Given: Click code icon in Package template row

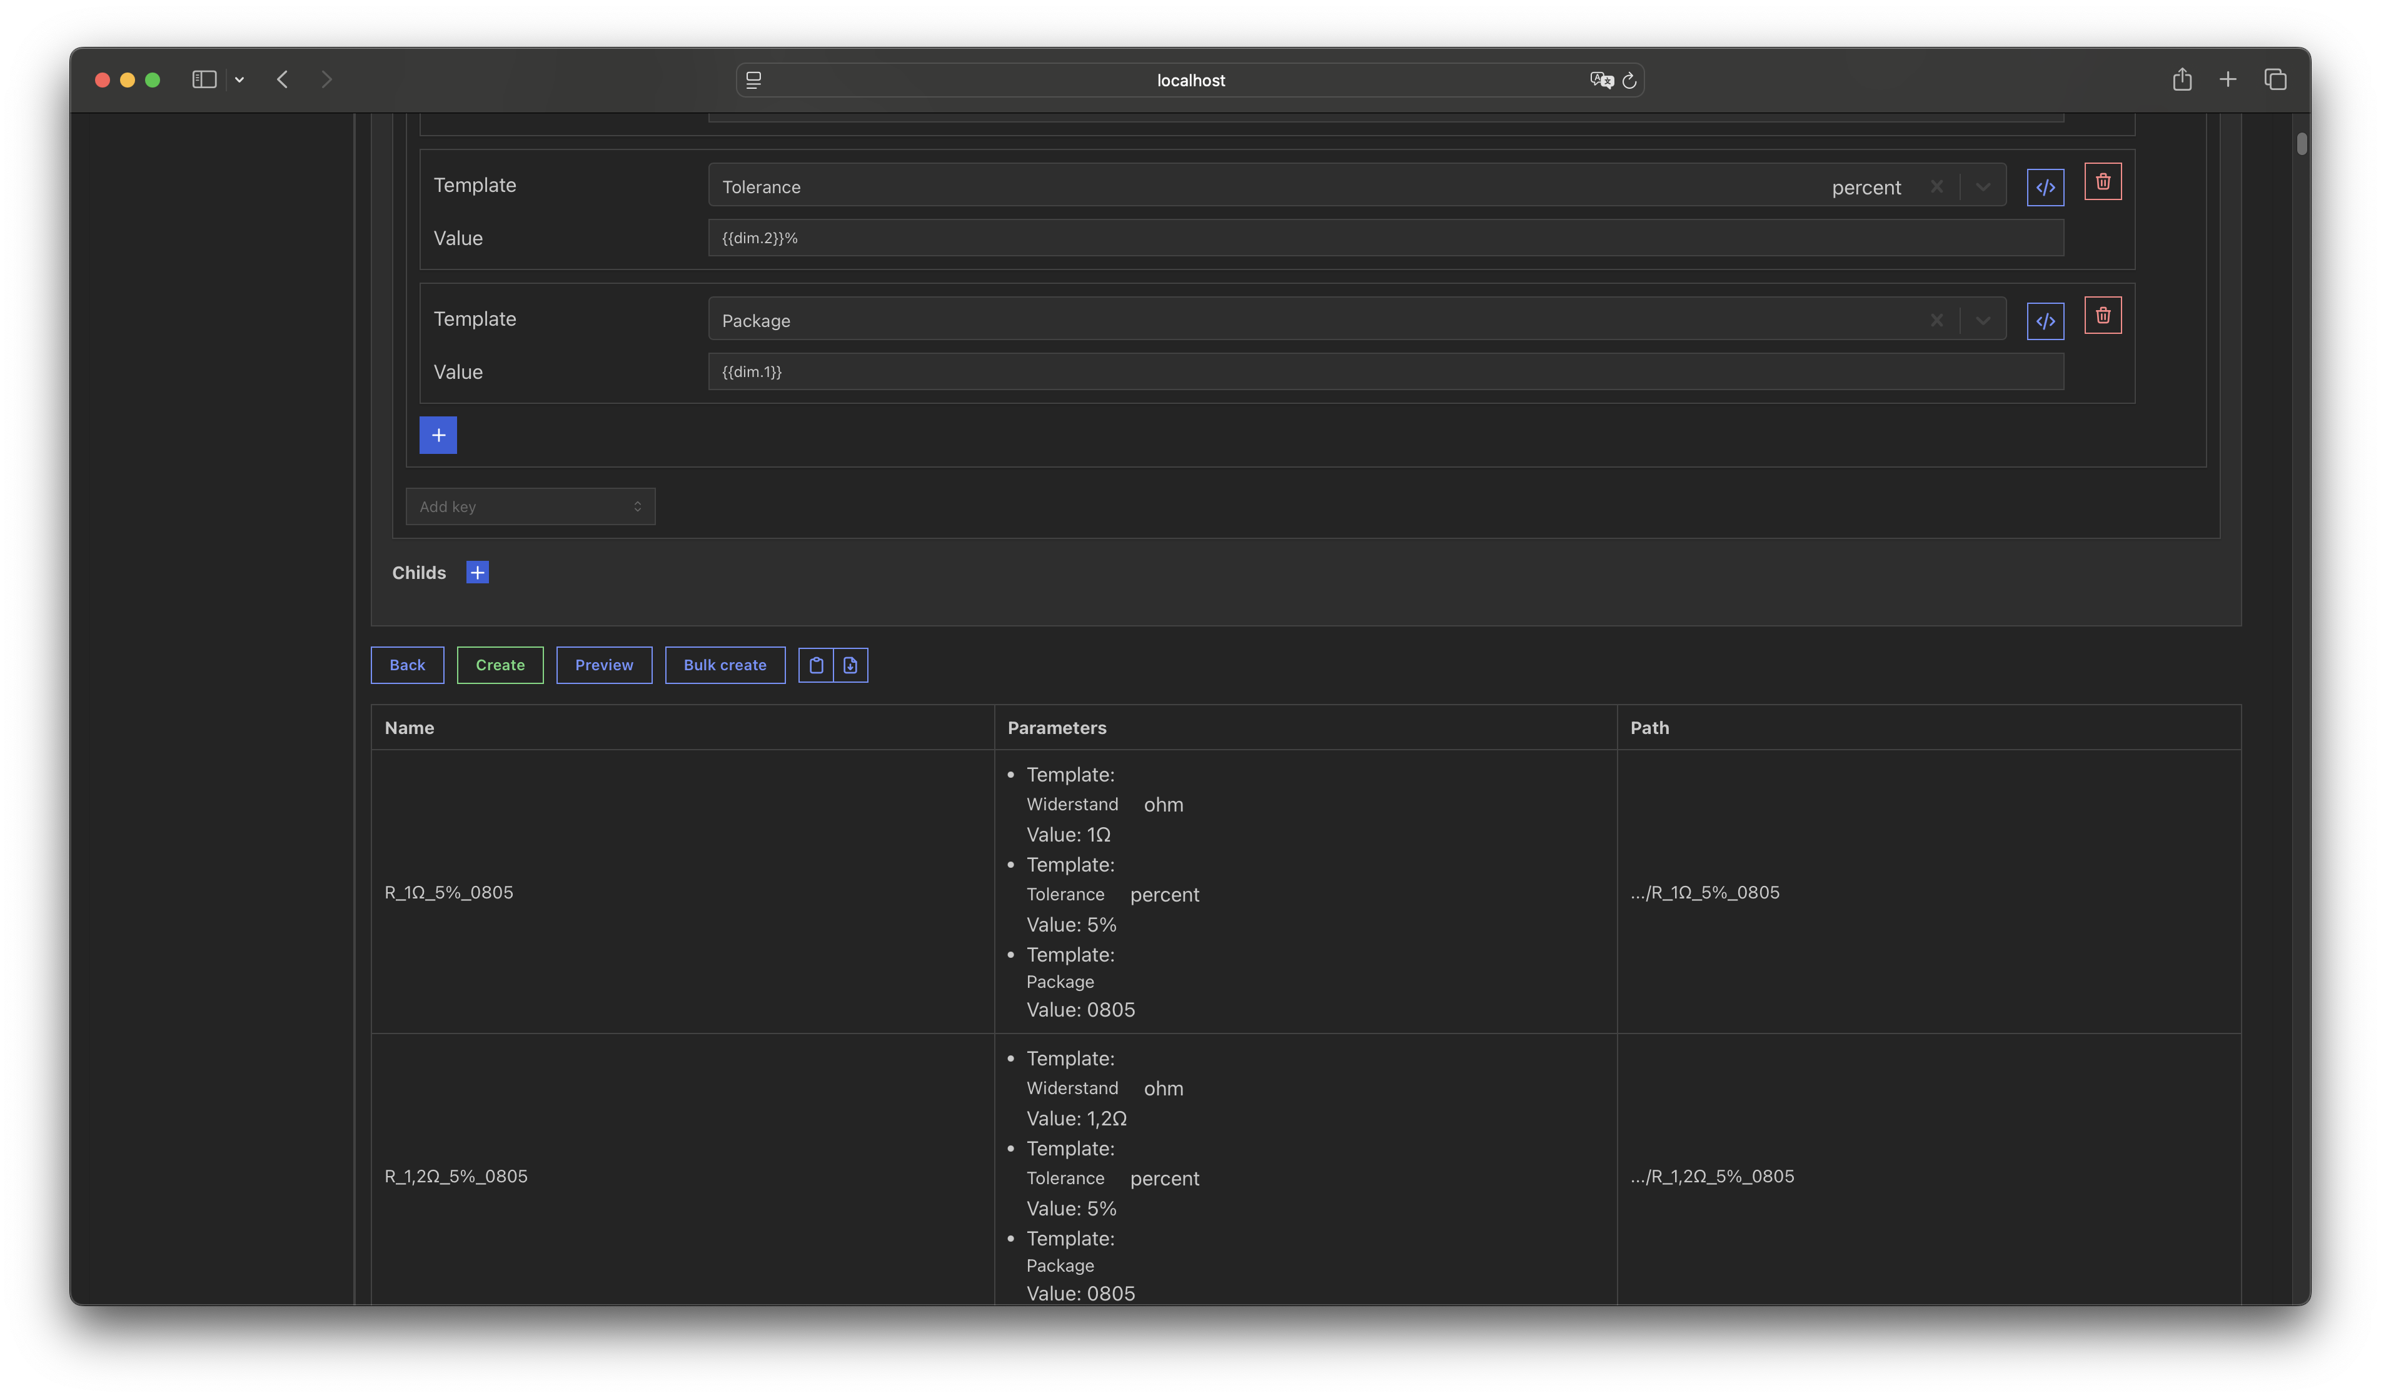Looking at the screenshot, I should click(x=2045, y=321).
